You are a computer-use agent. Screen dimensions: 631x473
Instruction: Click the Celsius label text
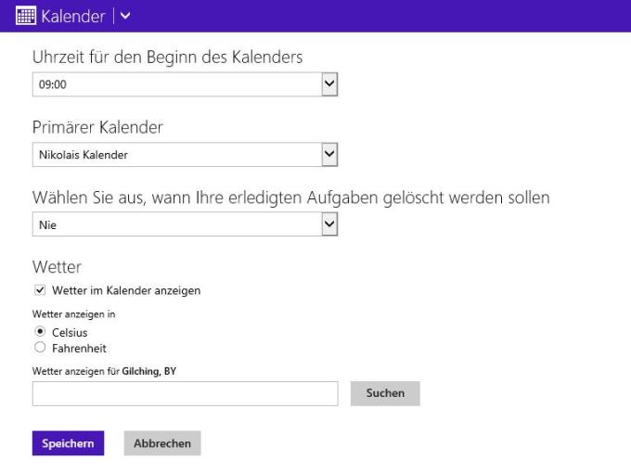coord(70,333)
